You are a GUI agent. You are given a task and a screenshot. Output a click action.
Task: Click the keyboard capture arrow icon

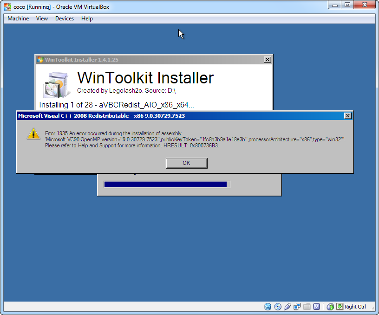coord(340,307)
